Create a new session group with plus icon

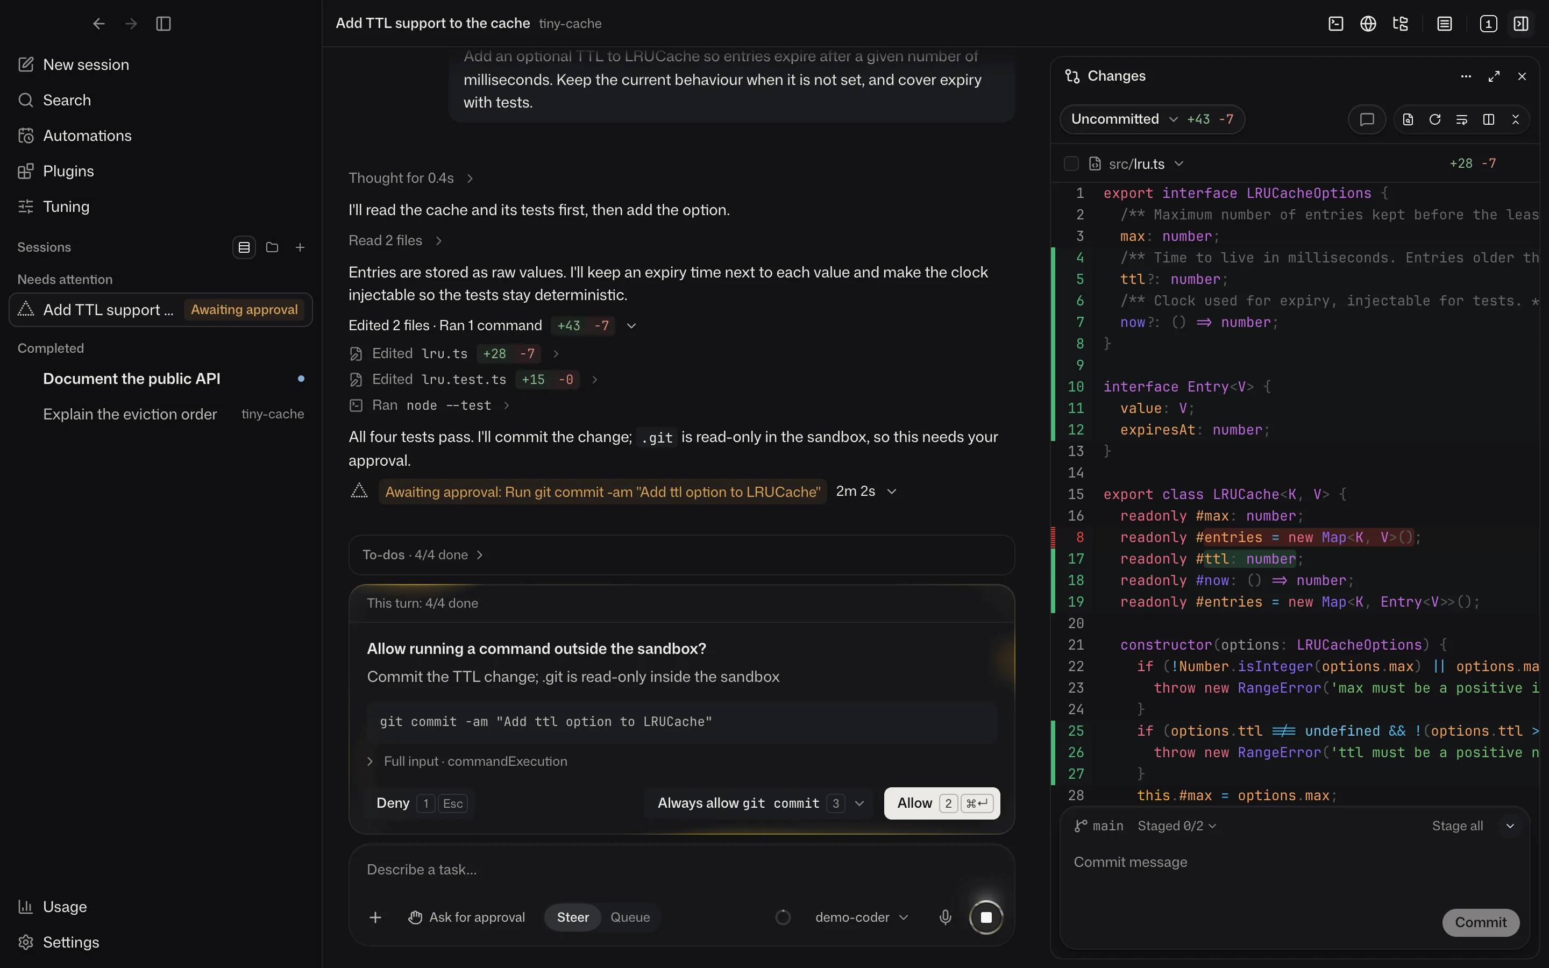click(300, 247)
